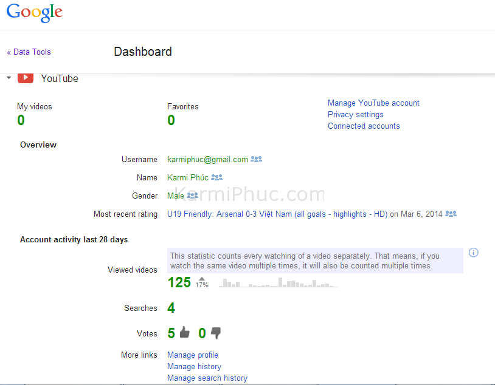Click the viewed videos bar chart sparkline
495x385 pixels.
[279, 282]
